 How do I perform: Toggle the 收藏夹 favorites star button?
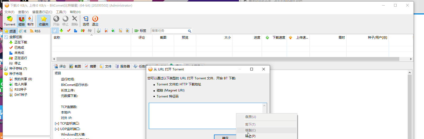(x=44, y=21)
